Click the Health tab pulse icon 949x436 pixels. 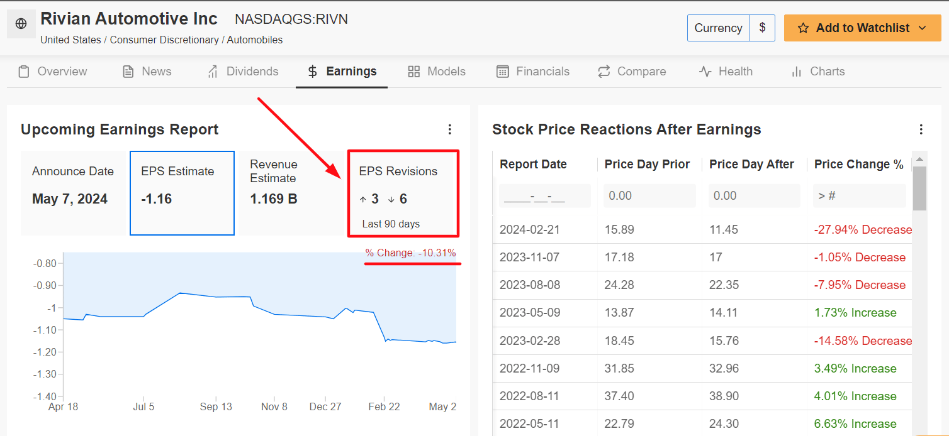(705, 72)
